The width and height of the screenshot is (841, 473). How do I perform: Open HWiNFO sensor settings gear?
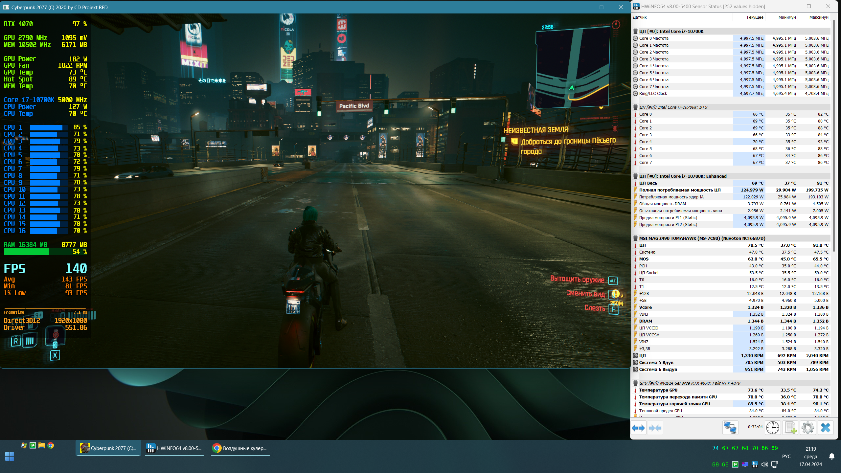click(808, 428)
